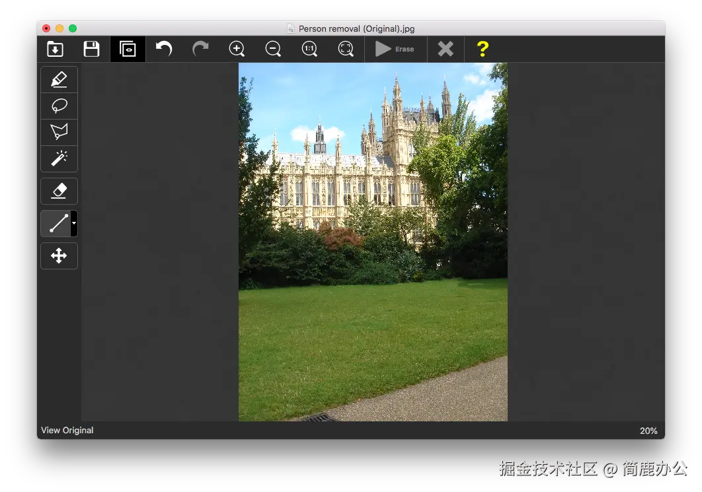
Task: Set zoom to actual size 1:1
Action: coord(309,48)
